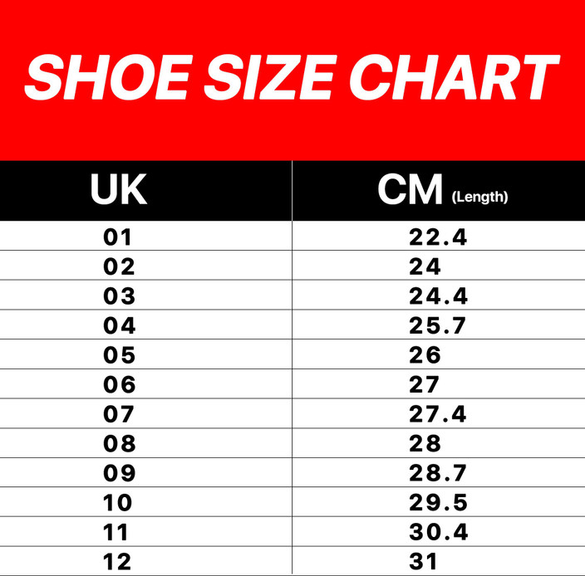
Task: Click the 30.4 cm value
Action: [x=438, y=532]
